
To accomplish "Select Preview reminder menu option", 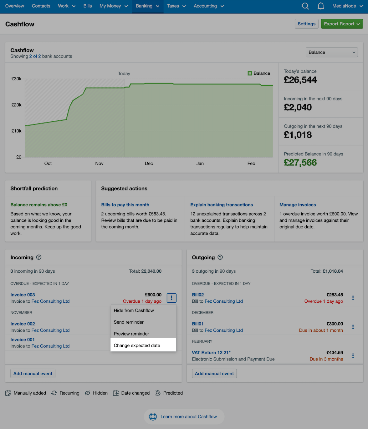I will (143, 334).
